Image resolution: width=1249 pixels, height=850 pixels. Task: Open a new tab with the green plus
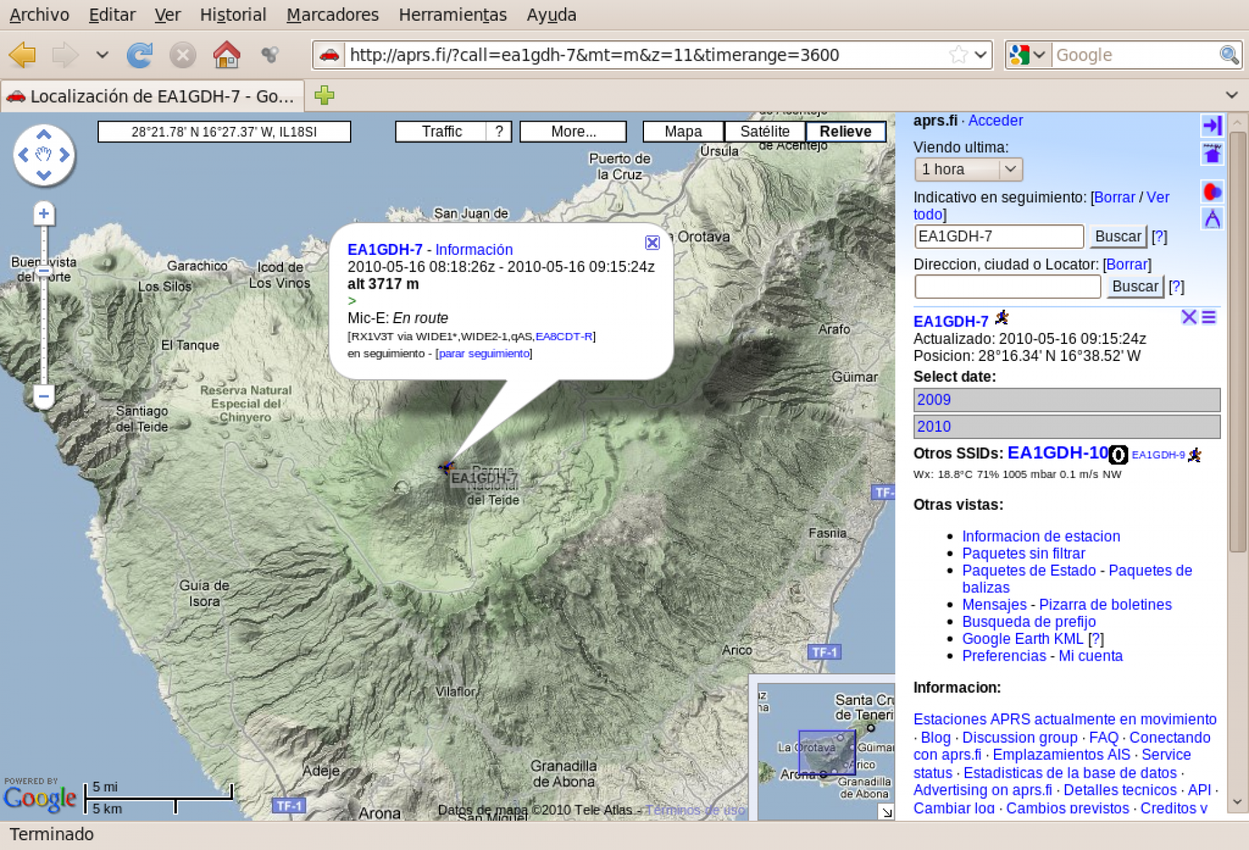pos(324,96)
